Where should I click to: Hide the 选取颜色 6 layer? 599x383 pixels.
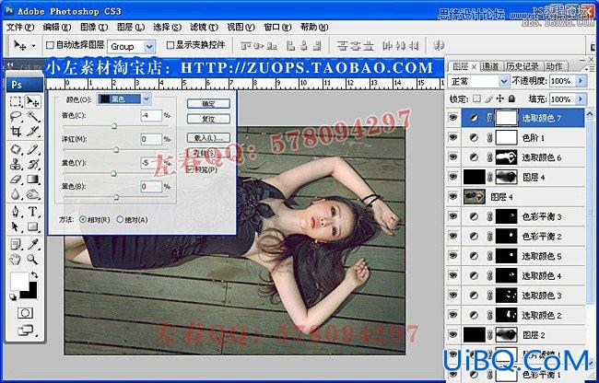pyautogui.click(x=453, y=157)
